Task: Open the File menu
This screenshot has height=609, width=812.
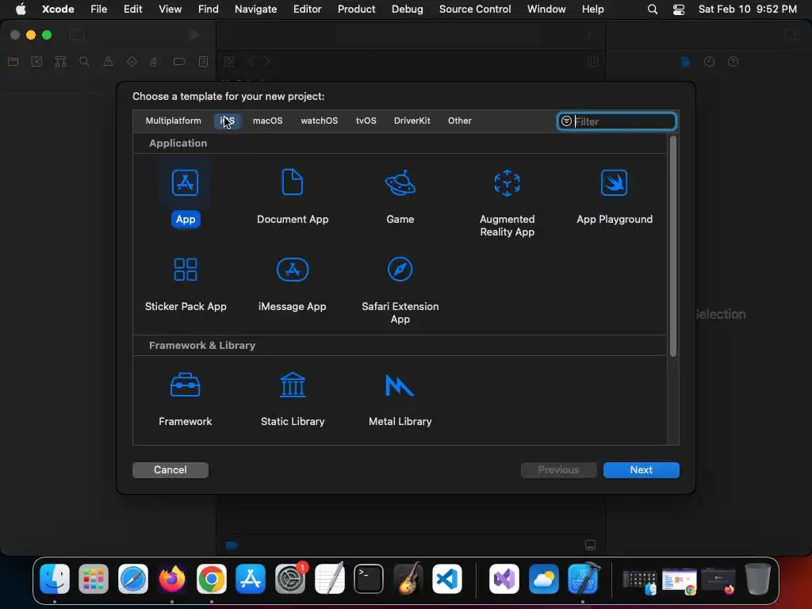Action: pos(99,10)
